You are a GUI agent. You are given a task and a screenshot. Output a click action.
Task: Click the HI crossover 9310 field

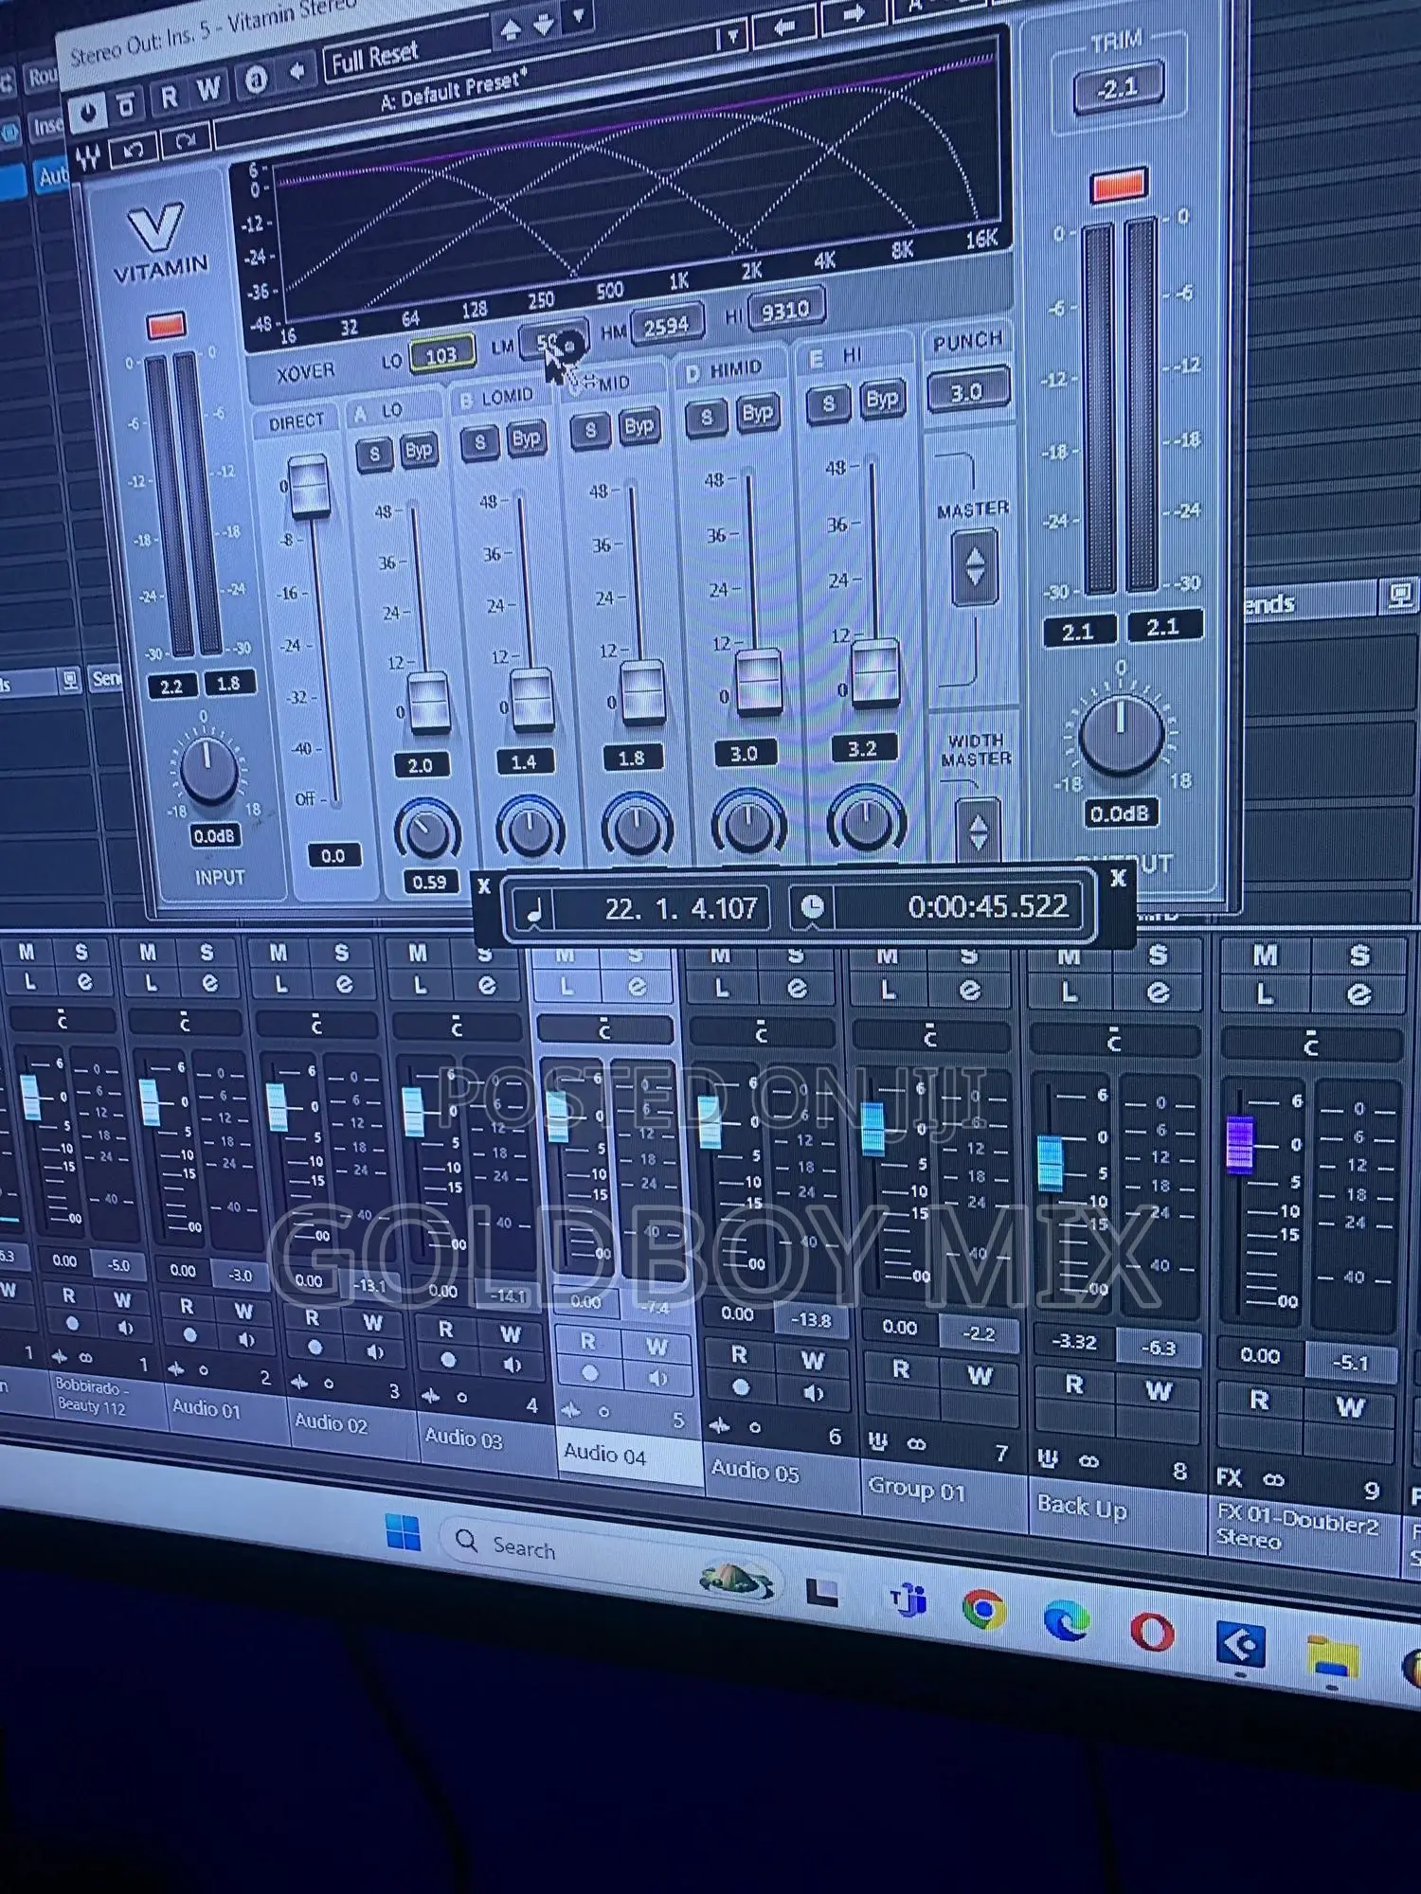[x=785, y=310]
